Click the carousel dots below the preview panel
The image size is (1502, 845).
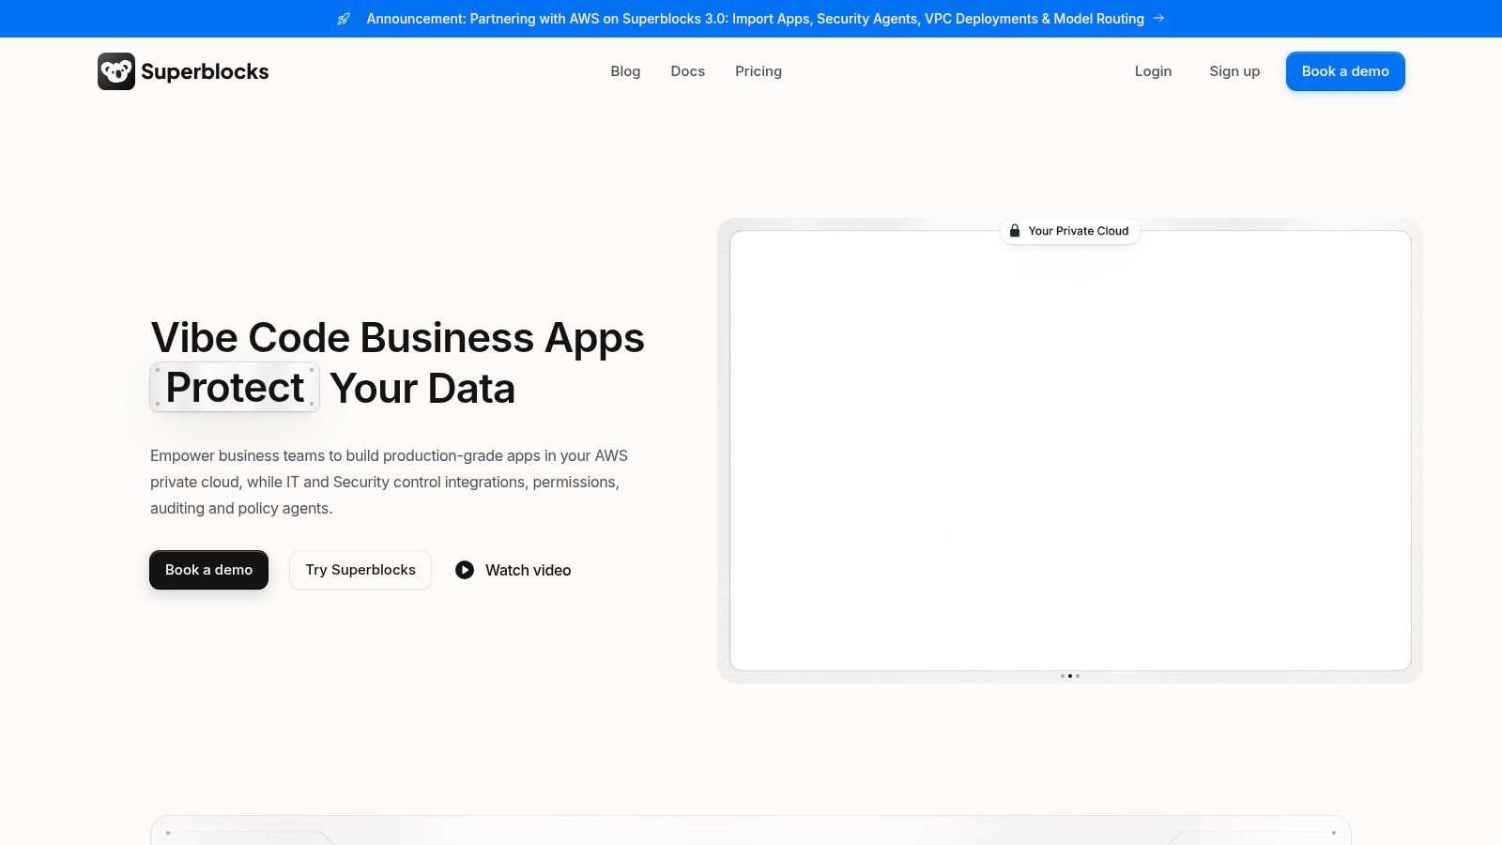coord(1070,676)
